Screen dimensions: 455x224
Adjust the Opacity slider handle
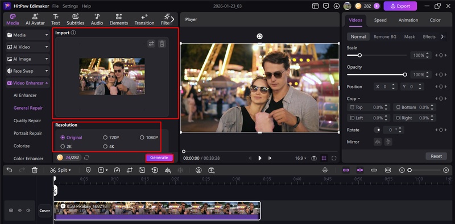click(x=405, y=74)
